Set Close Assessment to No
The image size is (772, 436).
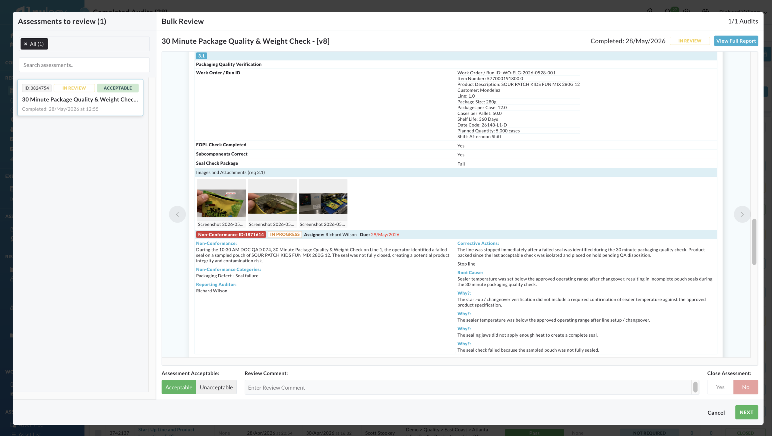(745, 387)
